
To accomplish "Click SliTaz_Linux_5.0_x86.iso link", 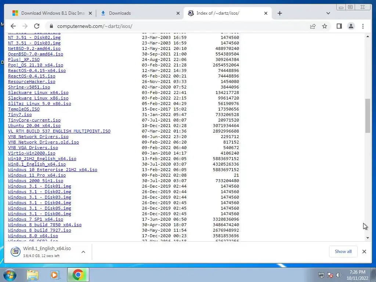I will click(40, 104).
